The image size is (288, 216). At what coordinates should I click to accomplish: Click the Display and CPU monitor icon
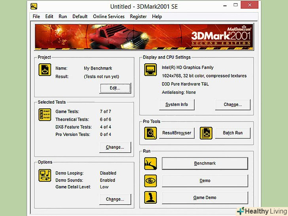point(151,70)
